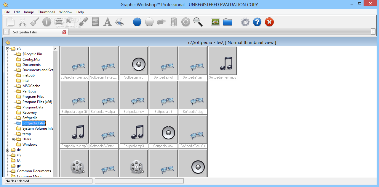Select the Config.Msi folder
379x187 pixels.
31,59
